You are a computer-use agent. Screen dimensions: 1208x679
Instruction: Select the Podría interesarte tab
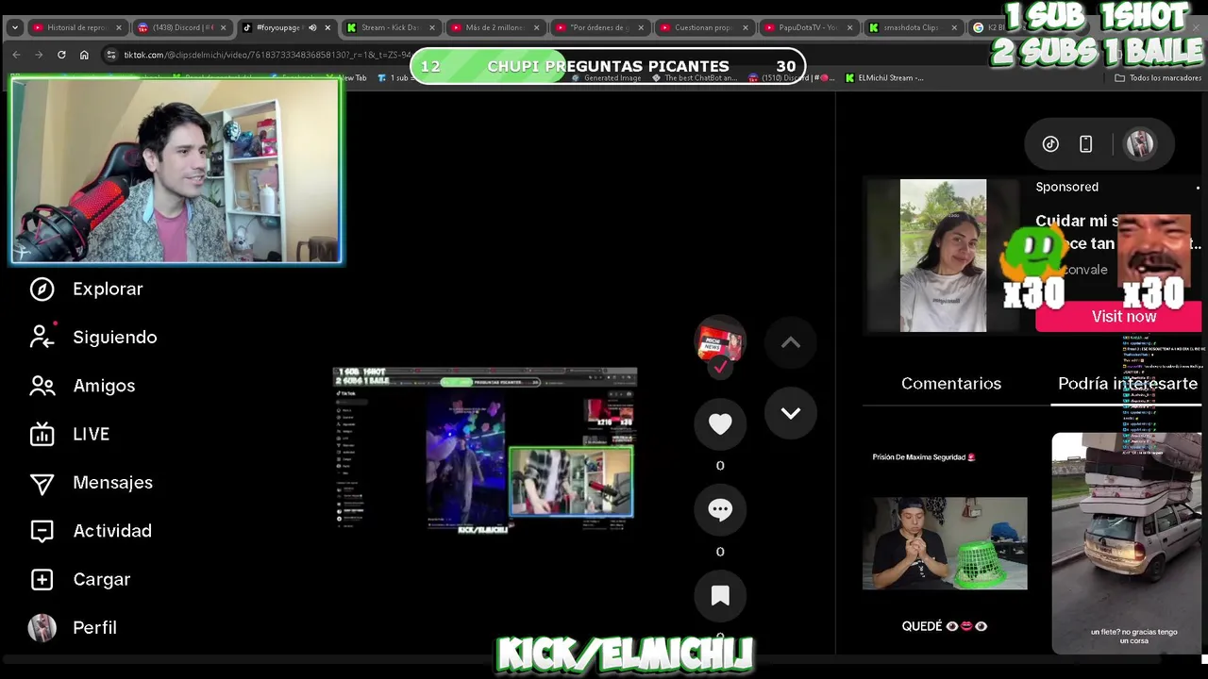1128,384
